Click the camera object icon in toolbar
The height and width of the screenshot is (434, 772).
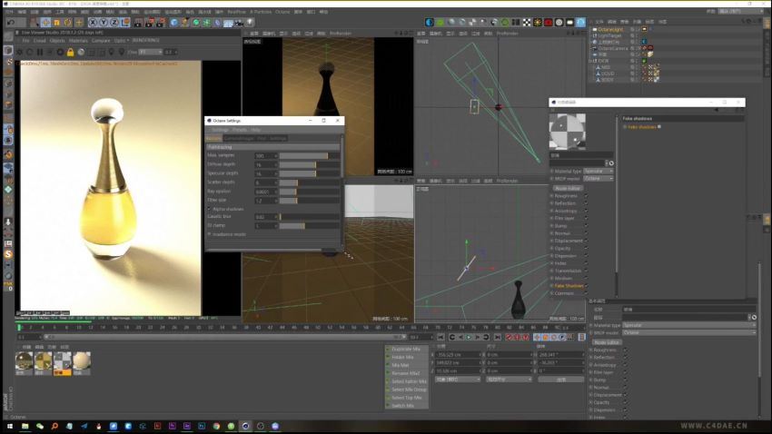click(239, 22)
